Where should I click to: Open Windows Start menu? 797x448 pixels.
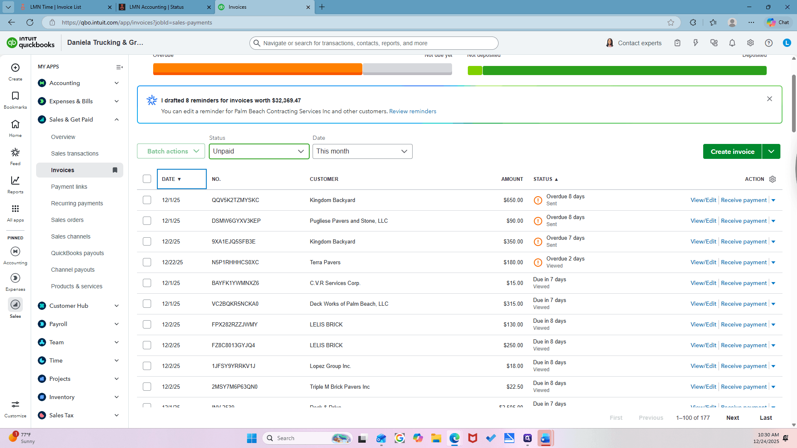(x=252, y=438)
